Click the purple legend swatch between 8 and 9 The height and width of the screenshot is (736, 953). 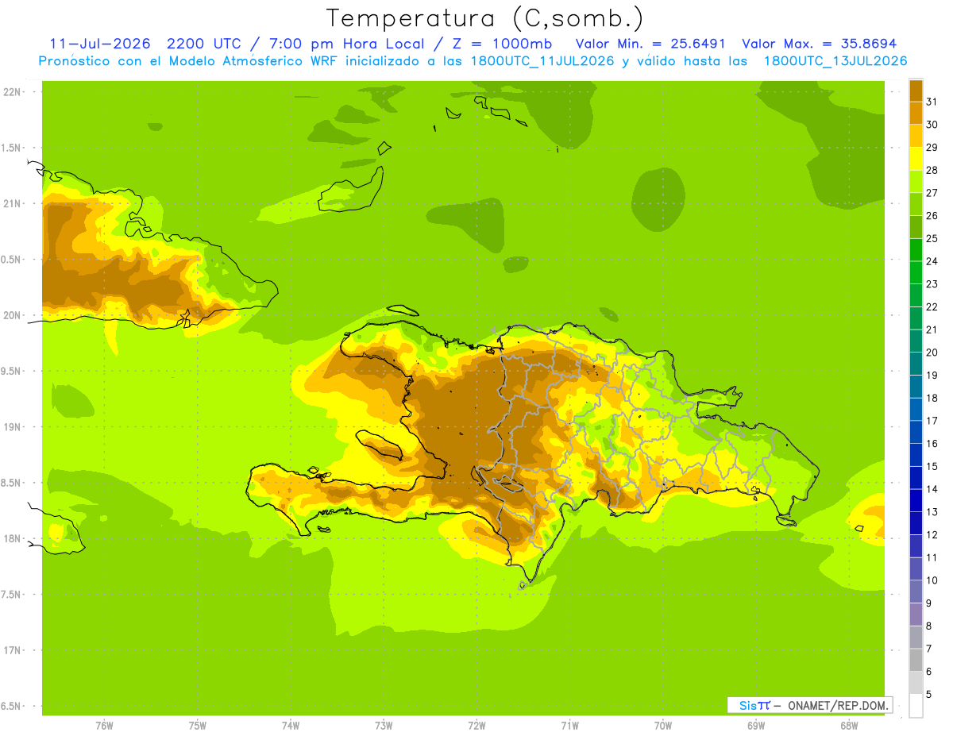click(x=916, y=615)
